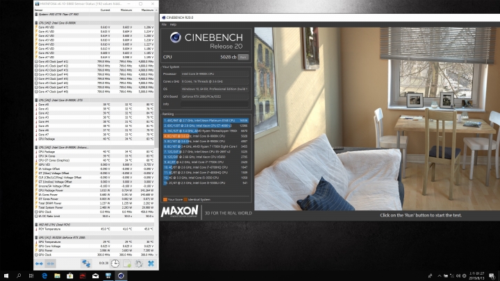The height and width of the screenshot is (281, 500).
Task: Open taskbar search magnifier
Action: pyautogui.click(x=19, y=276)
